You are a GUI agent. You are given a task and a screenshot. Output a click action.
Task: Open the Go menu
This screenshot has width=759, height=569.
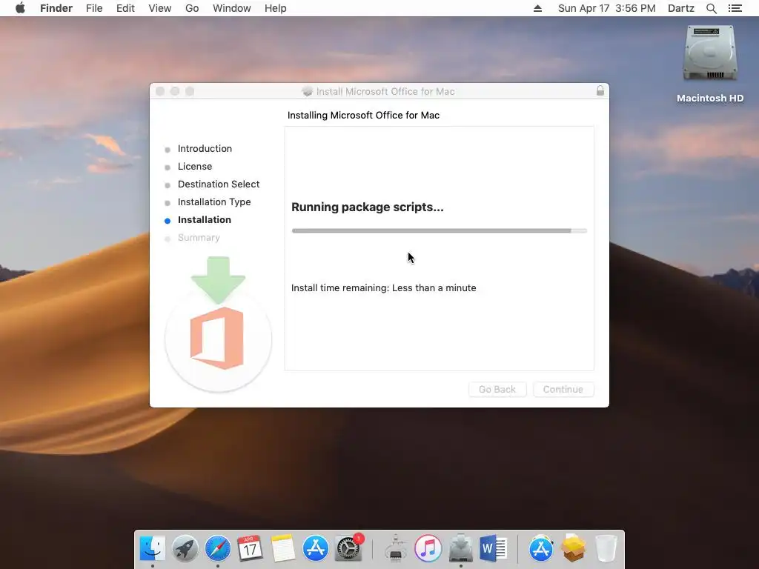pos(192,8)
